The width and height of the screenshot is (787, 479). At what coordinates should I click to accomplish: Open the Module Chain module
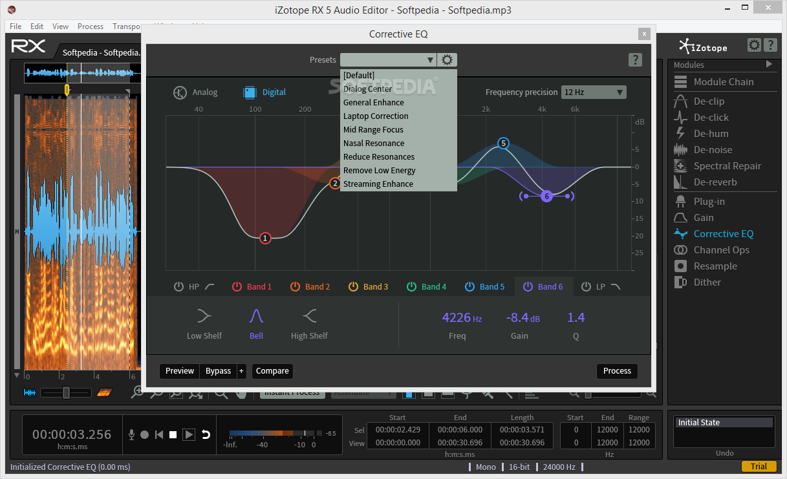tap(714, 82)
